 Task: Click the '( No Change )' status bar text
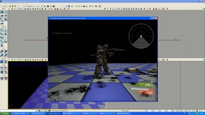pos(125,111)
